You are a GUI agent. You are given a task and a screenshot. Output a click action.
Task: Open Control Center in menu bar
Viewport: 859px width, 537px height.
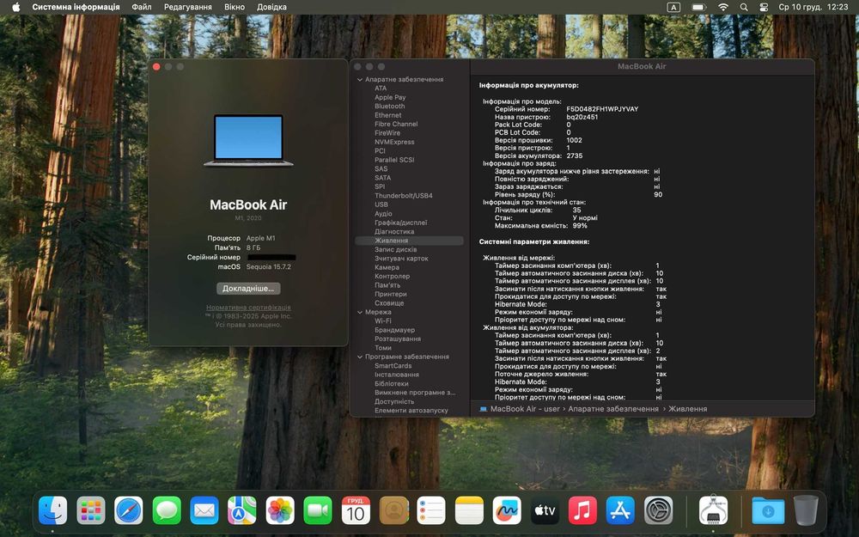[x=764, y=7]
